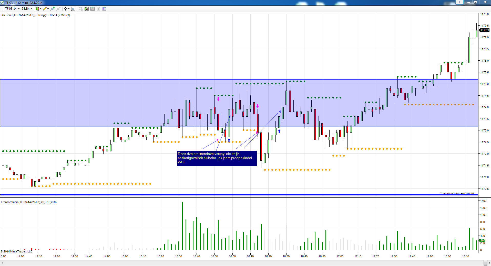Click the L link button in title bar

(x=460, y=2)
